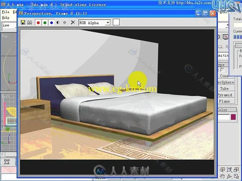This screenshot has height=181, width=242.
Task: Click the maximize viewport toggle icon
Action: pos(236,176)
